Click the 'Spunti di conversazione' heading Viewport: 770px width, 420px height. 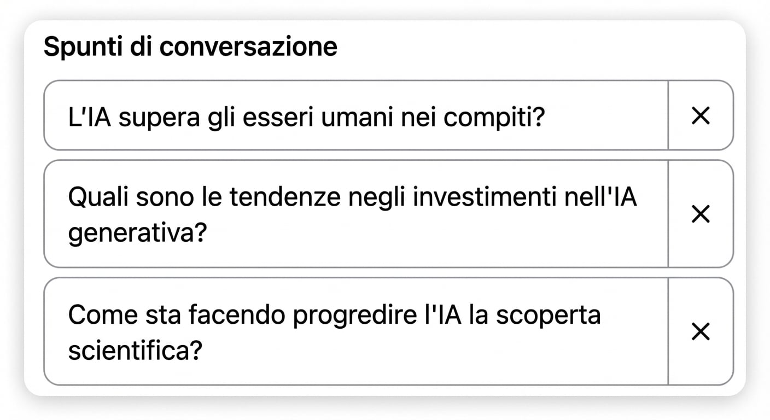coord(191,46)
